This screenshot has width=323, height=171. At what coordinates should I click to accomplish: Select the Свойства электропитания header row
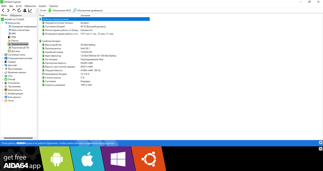[x=94, y=19]
